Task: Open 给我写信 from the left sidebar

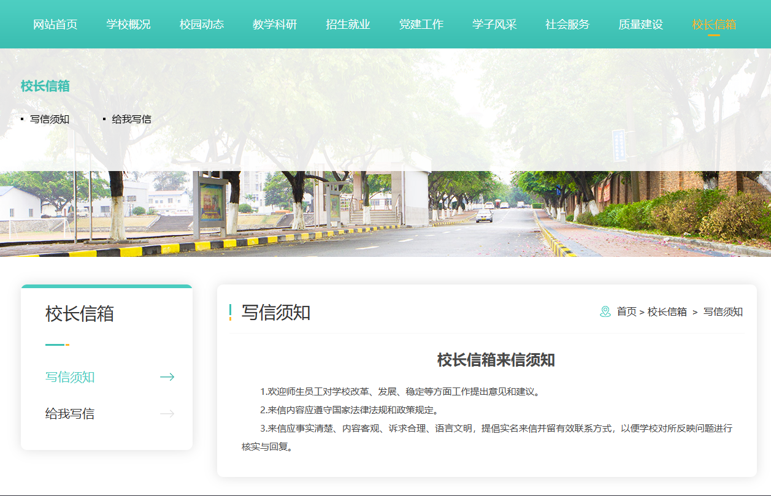Action: [70, 414]
